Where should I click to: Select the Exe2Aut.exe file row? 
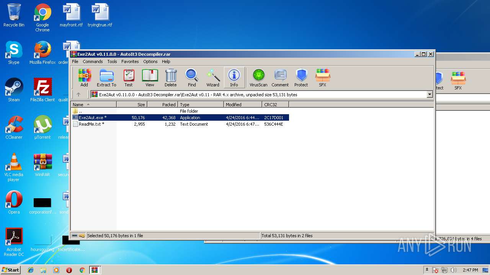[180, 118]
